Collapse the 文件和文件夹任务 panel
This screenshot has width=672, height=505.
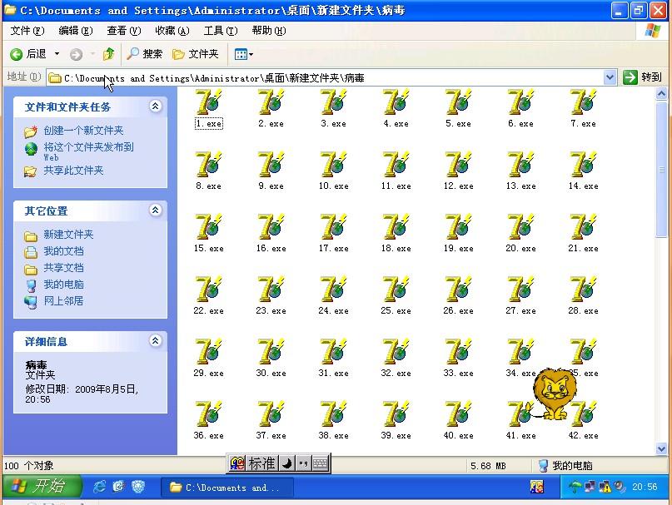pyautogui.click(x=155, y=106)
